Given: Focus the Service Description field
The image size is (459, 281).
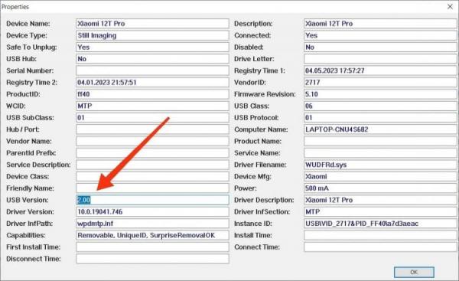Looking at the screenshot, I should 152,165.
